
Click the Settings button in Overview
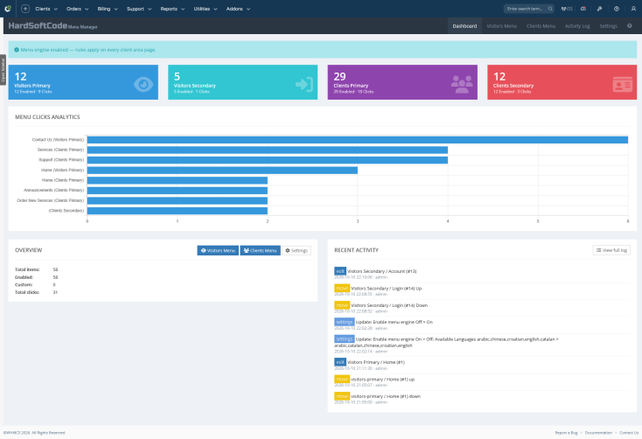click(297, 250)
